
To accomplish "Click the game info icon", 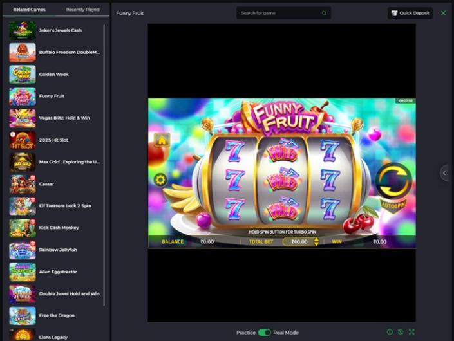I will click(x=390, y=332).
